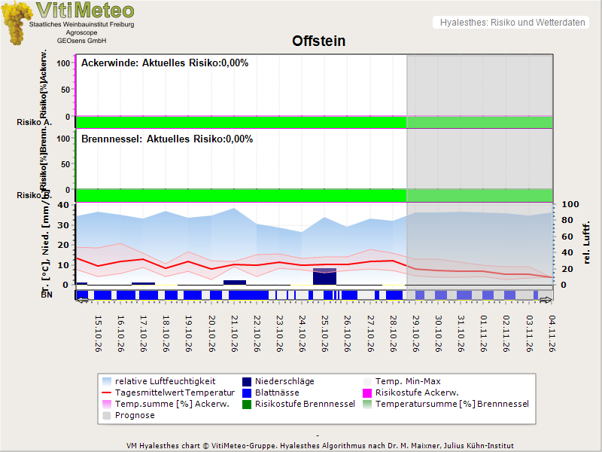602x452 pixels.
Task: Click the Temp.summe [%] Ackerw. legend label
Action: pos(172,405)
